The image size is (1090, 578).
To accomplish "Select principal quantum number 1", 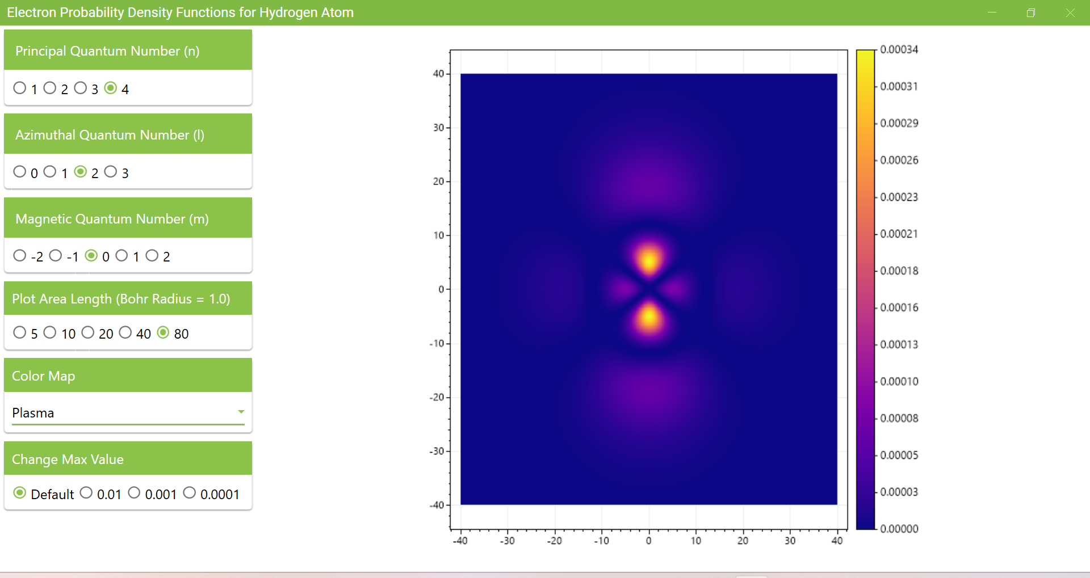I will (x=20, y=88).
